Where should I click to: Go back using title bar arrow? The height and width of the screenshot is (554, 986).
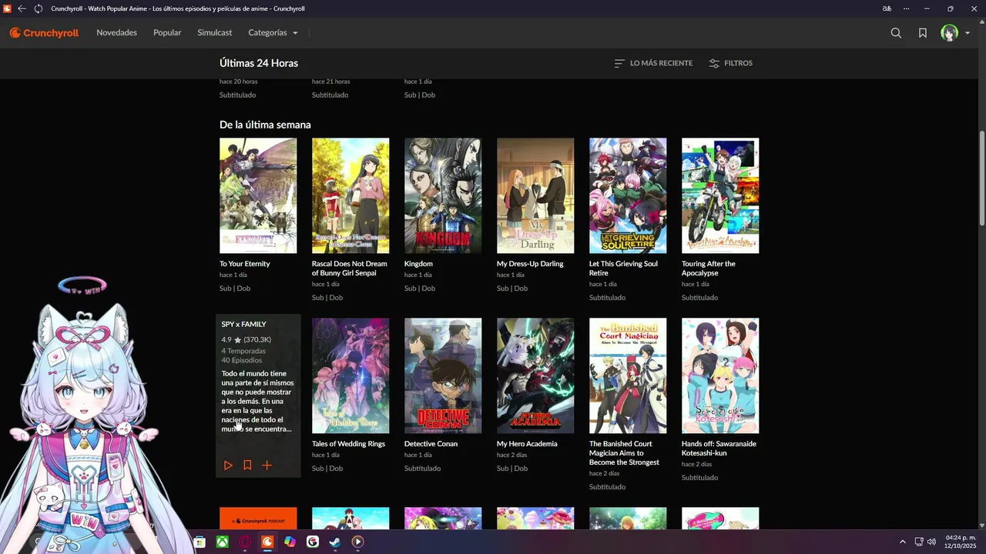tap(22, 8)
